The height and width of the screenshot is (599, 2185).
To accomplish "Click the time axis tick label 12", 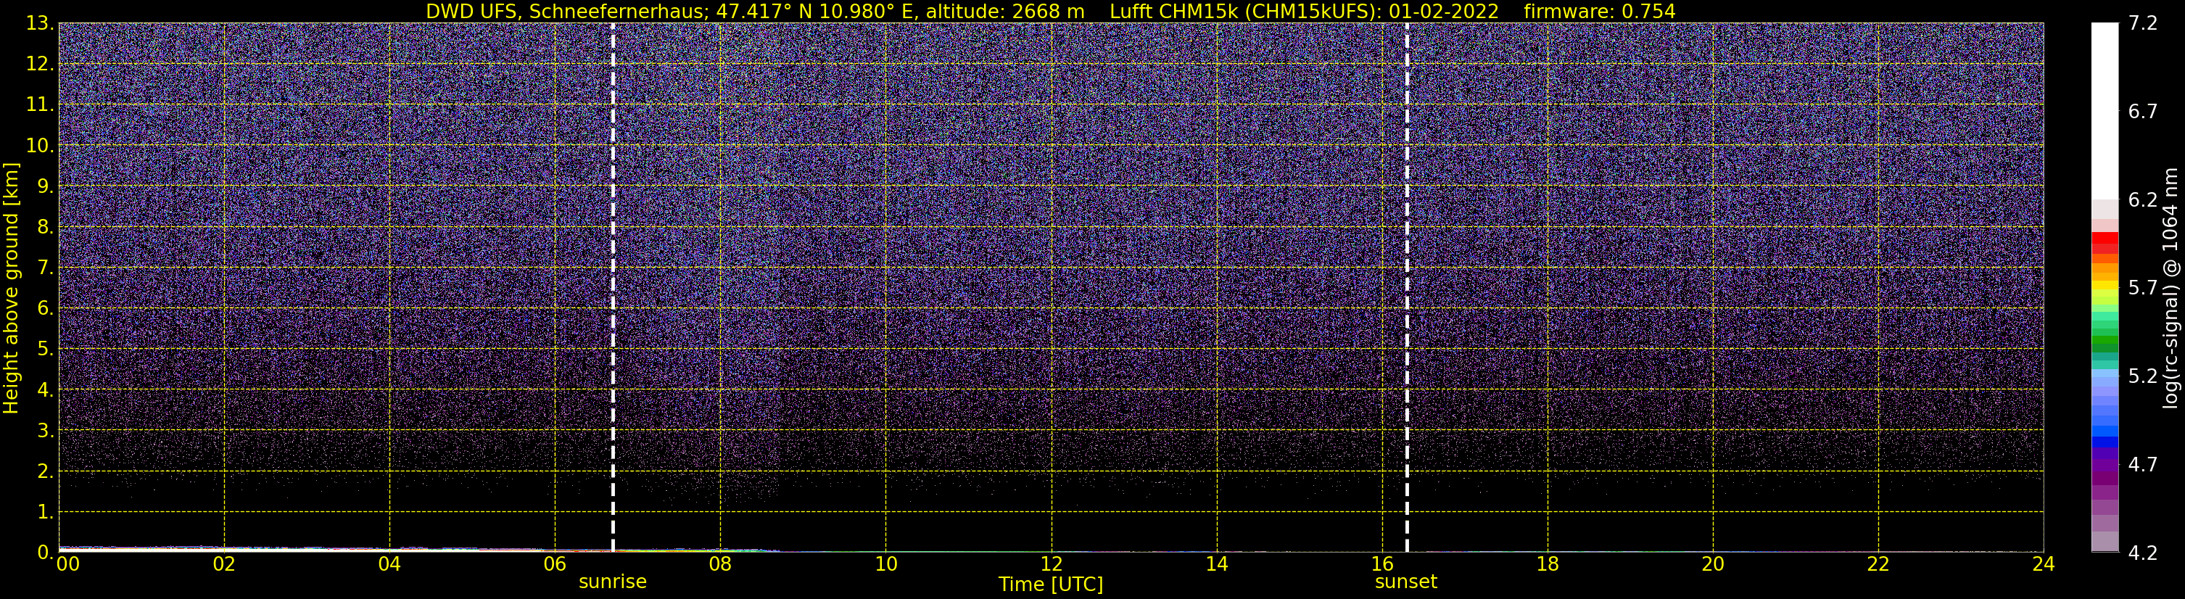I will pyautogui.click(x=1051, y=565).
